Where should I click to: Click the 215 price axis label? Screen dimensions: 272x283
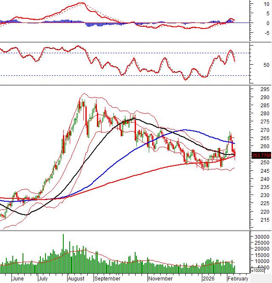[265, 220]
